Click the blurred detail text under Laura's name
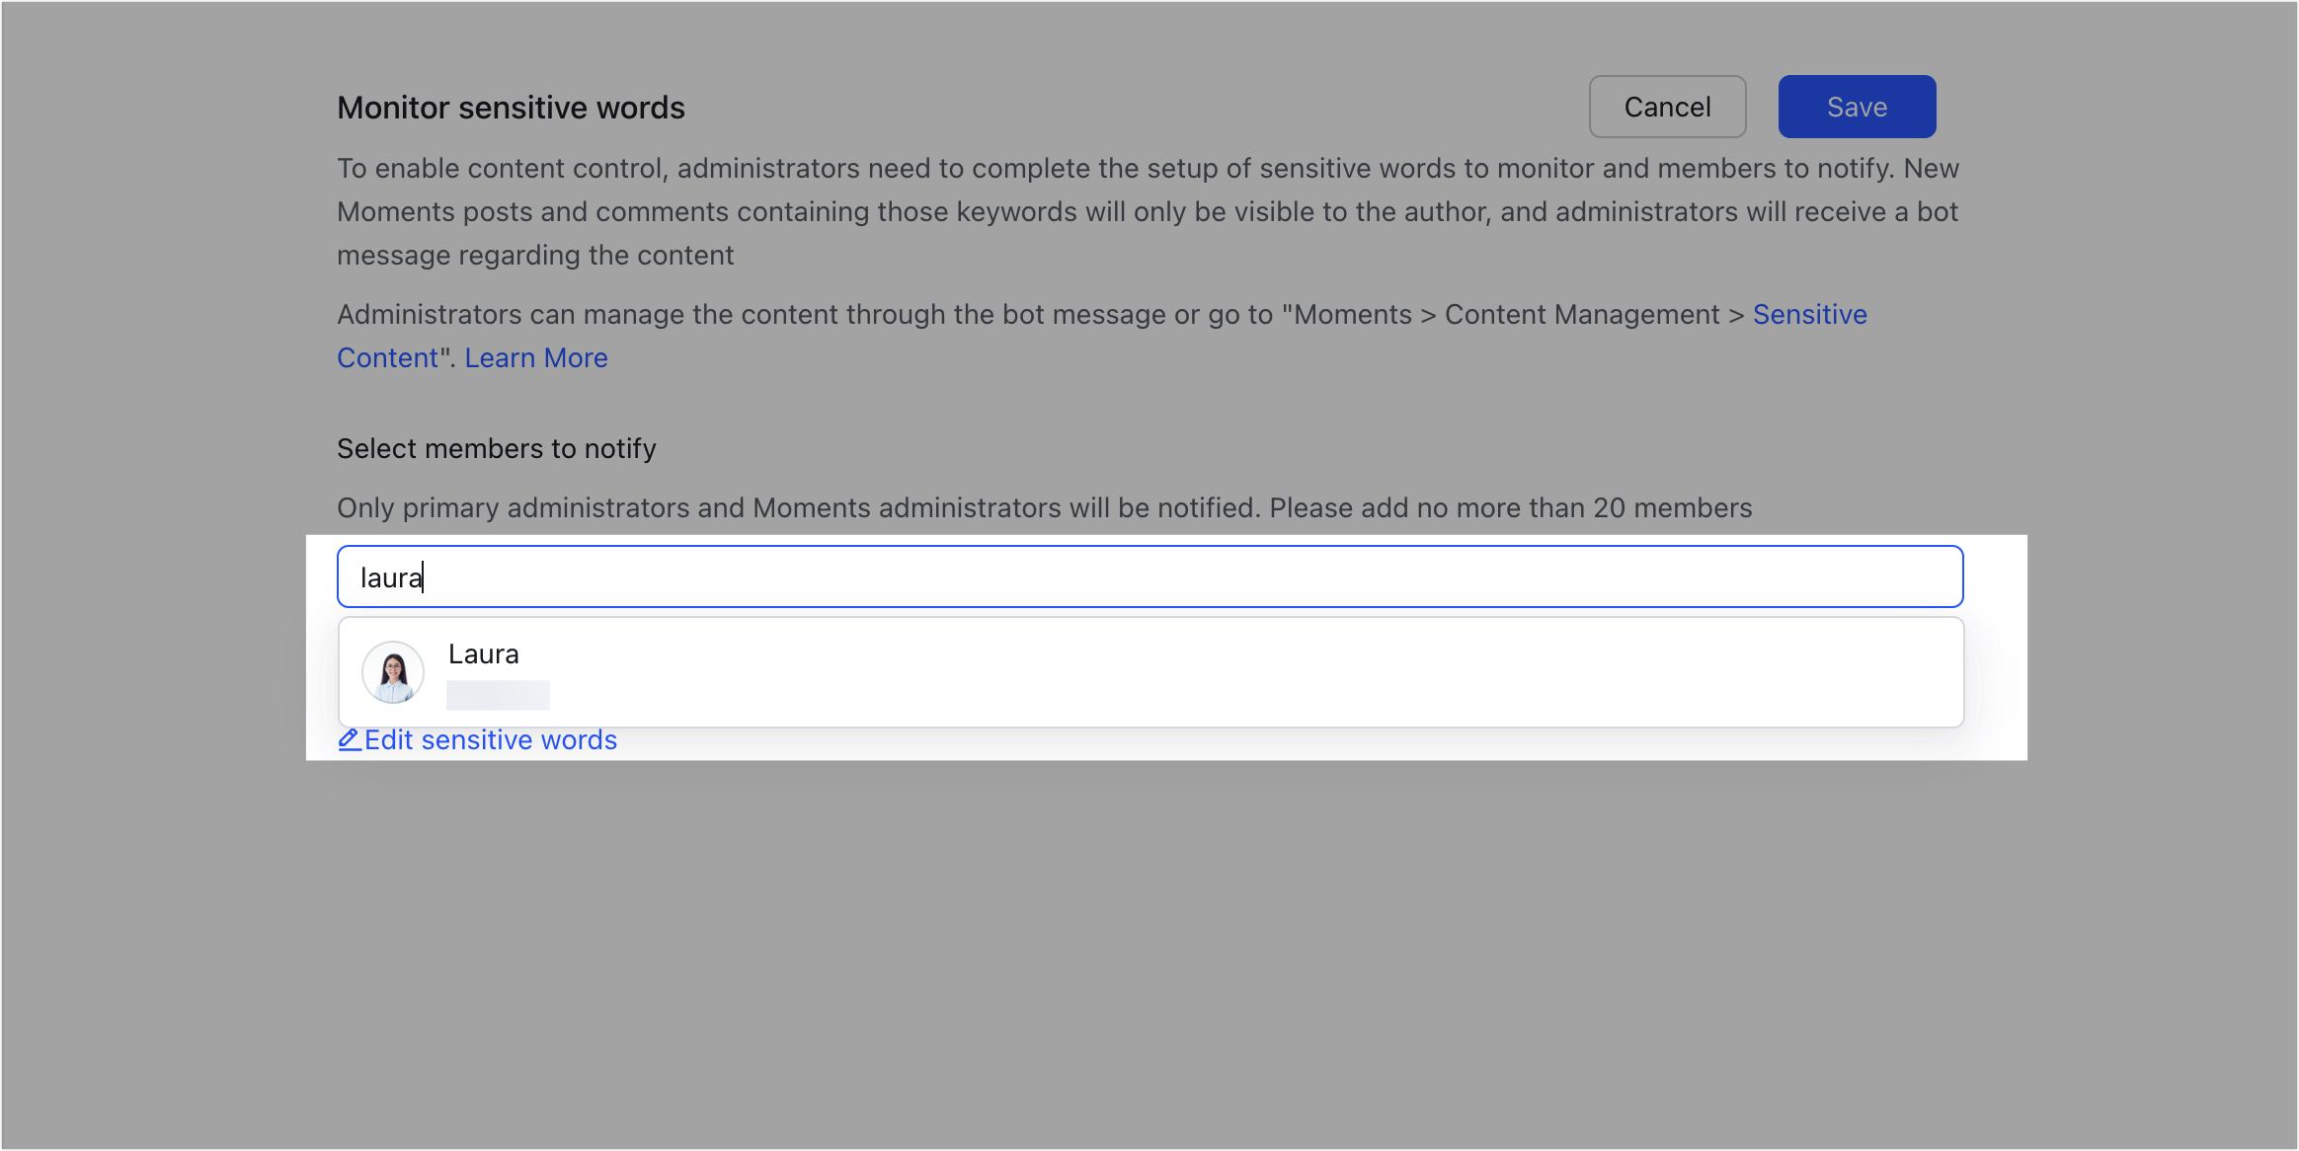The height and width of the screenshot is (1151, 2299). point(498,695)
